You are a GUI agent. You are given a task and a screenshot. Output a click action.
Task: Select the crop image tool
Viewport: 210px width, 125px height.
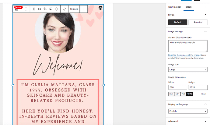[x=45, y=9]
